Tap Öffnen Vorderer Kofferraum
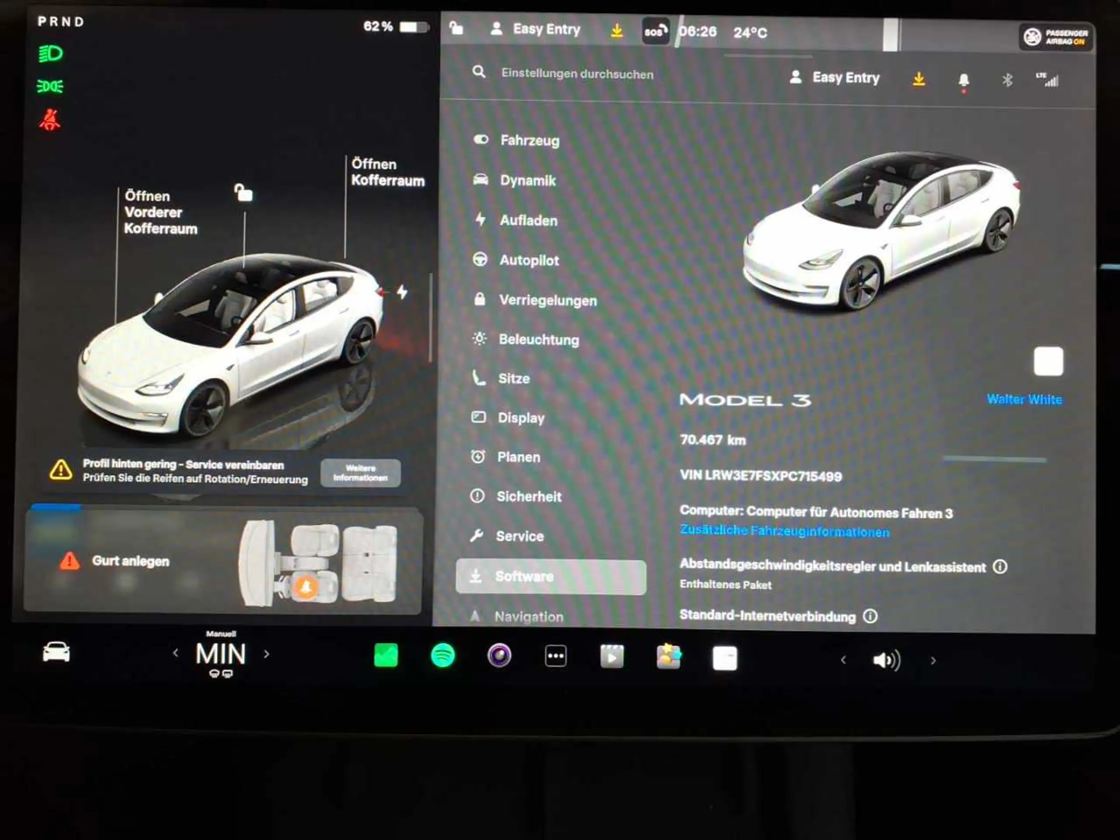Viewport: 1120px width, 840px height. click(x=161, y=212)
